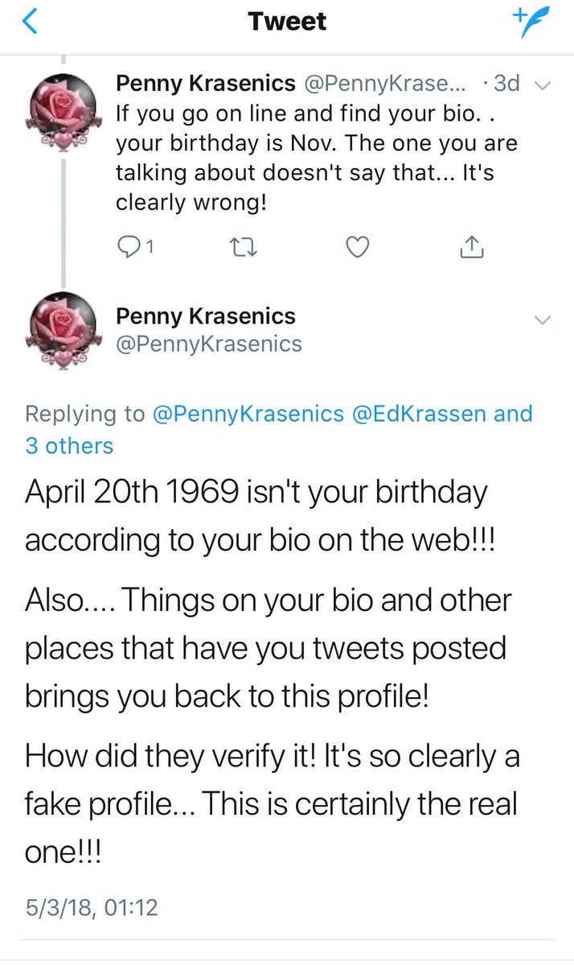Tap the 5/3/18, 01:12 timestamp

click(92, 908)
